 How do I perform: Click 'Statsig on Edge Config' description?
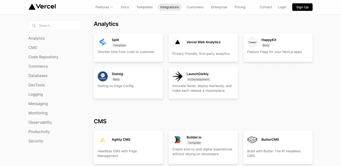tap(115, 86)
